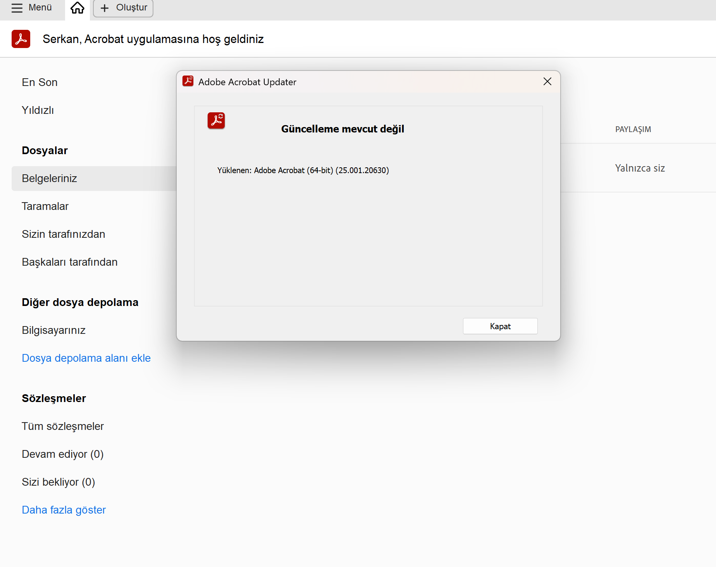Select Başkaları tarafından in sidebar
Screen dimensions: 716x567
pyautogui.click(x=69, y=262)
